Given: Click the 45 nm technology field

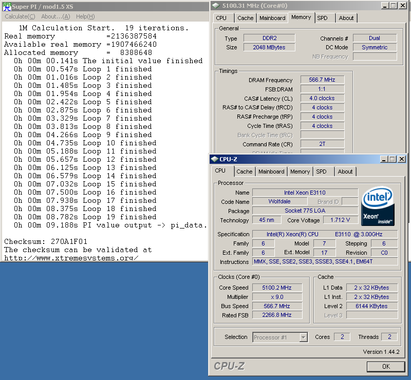Looking at the screenshot, I should pos(267,220).
